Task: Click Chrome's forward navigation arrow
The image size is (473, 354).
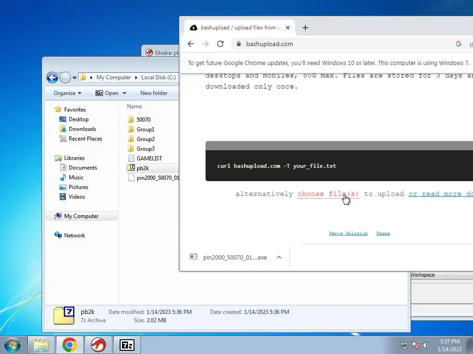Action: (x=206, y=44)
